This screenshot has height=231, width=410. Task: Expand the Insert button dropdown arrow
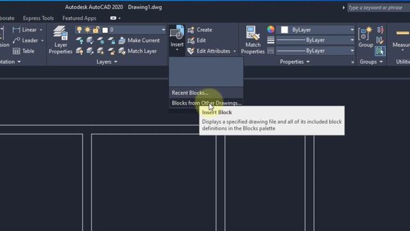point(177,50)
